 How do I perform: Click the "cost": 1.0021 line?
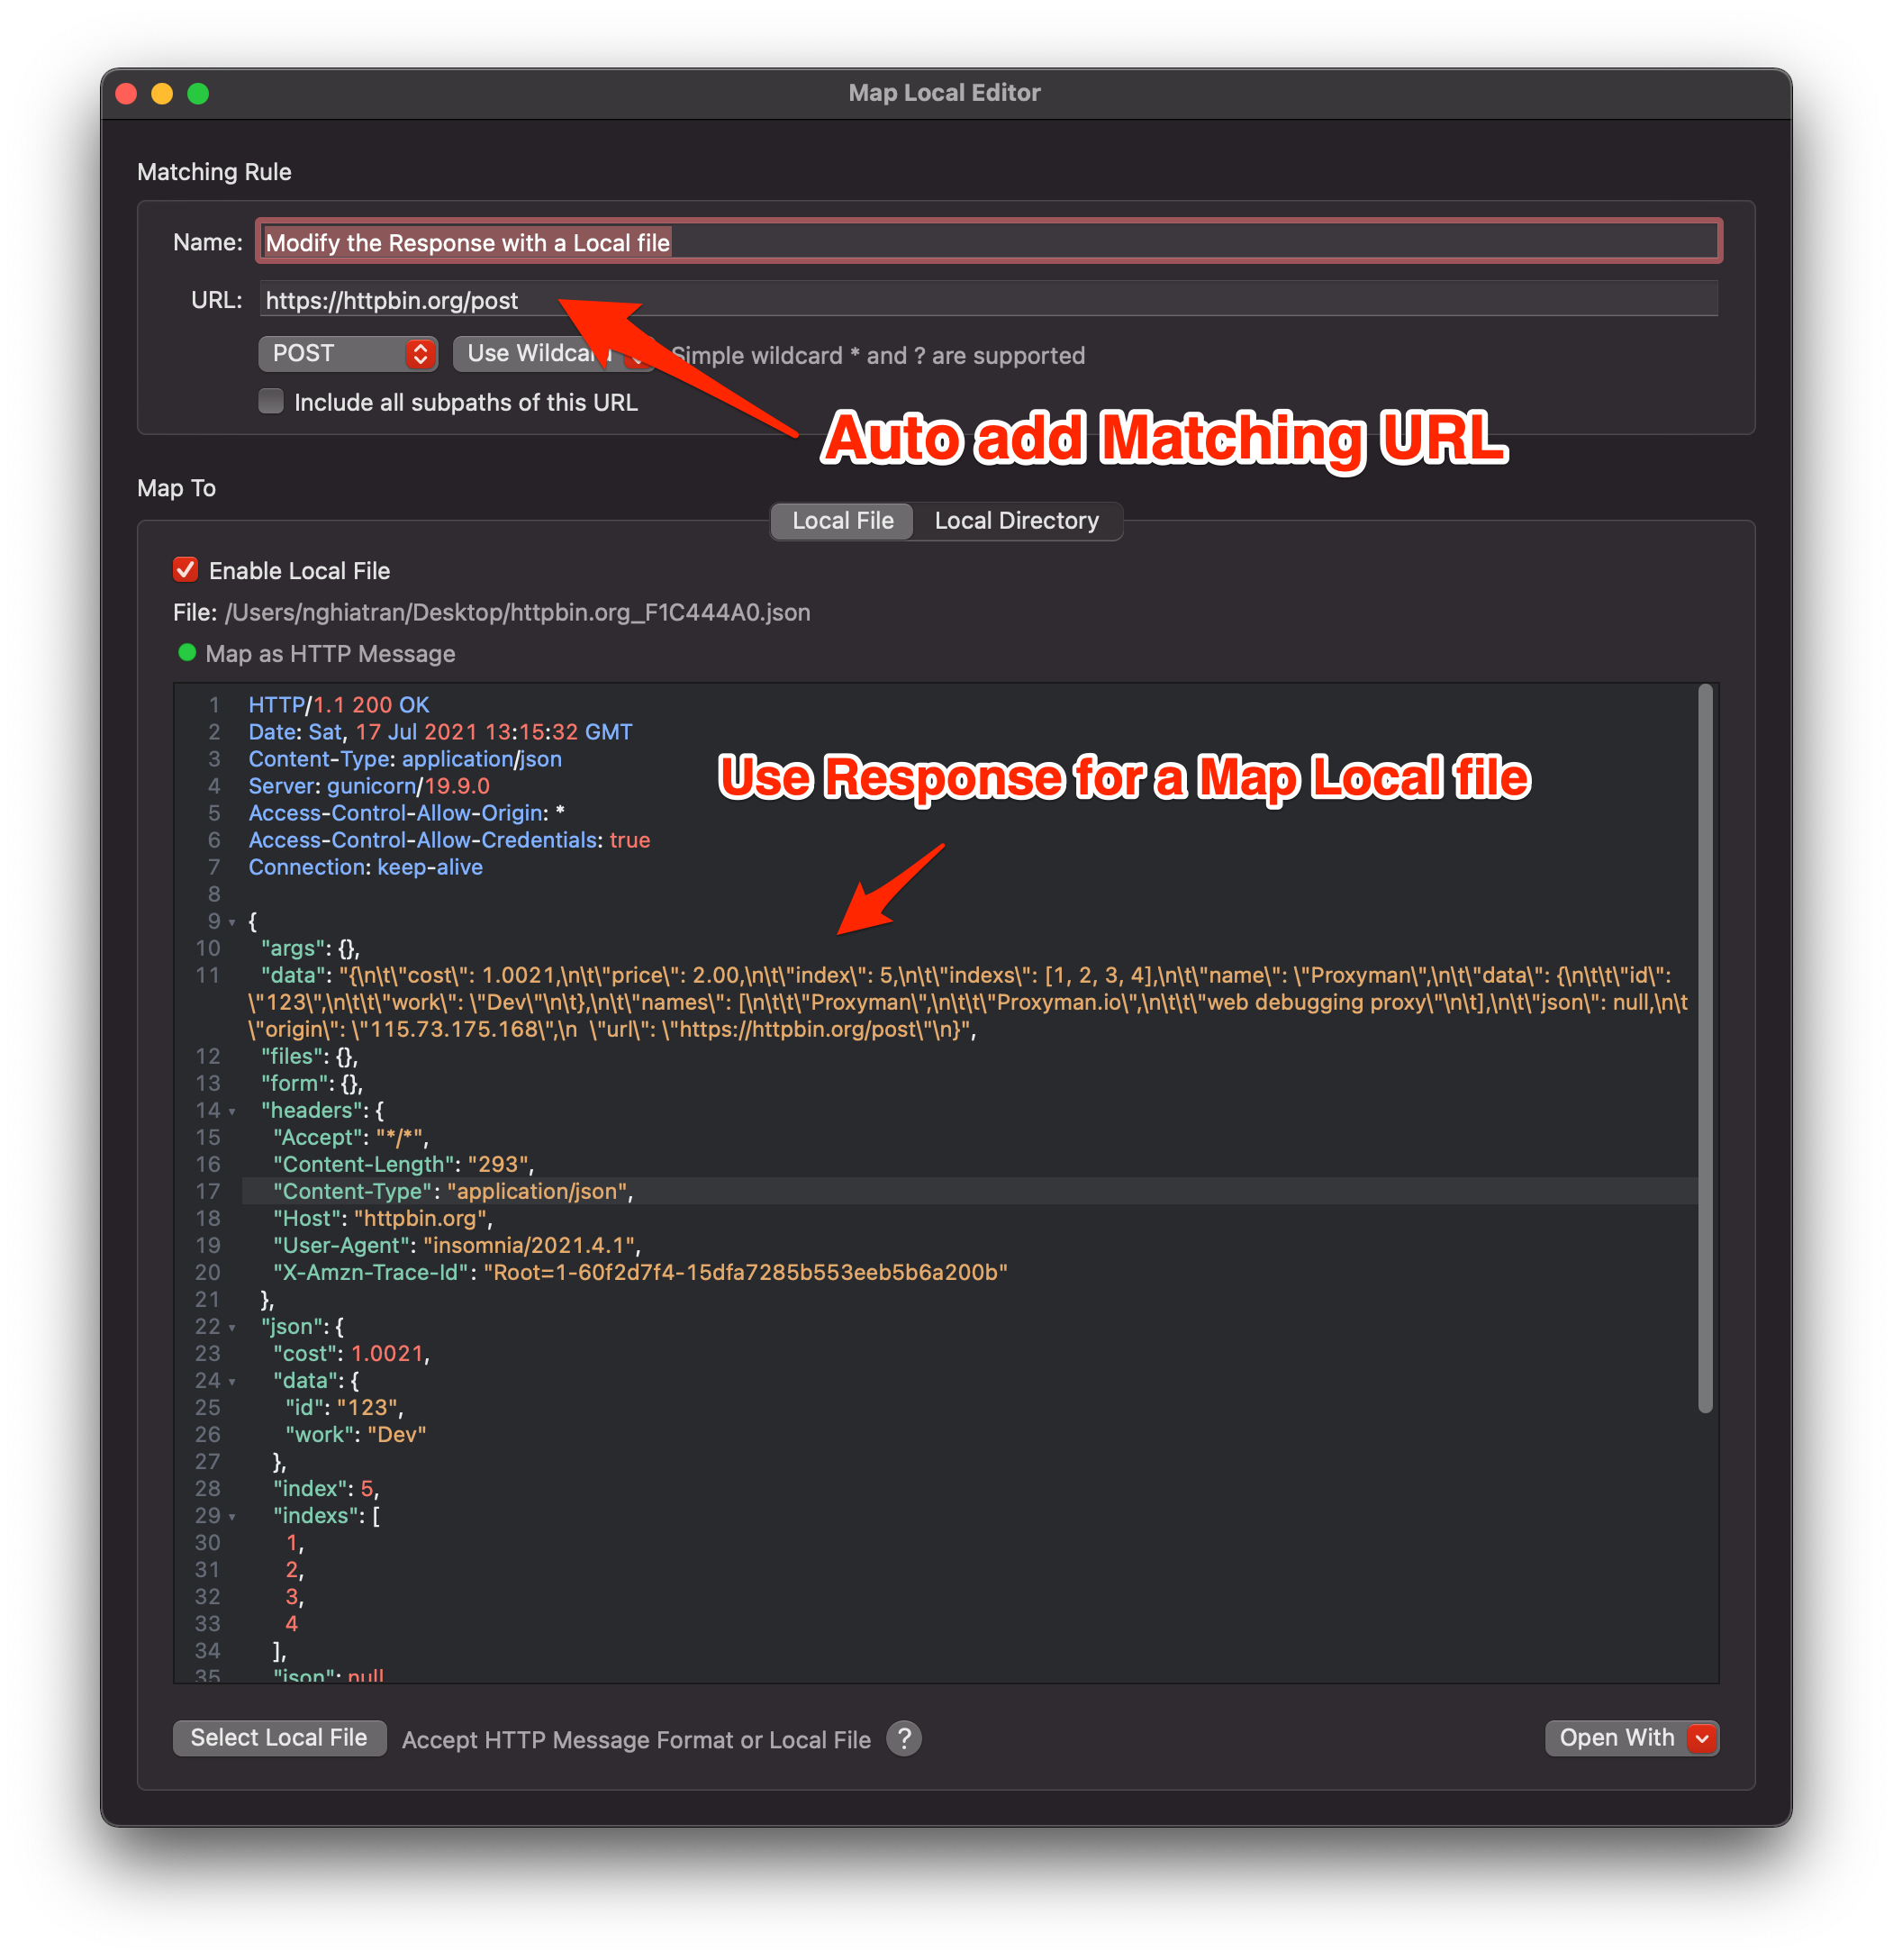(351, 1352)
